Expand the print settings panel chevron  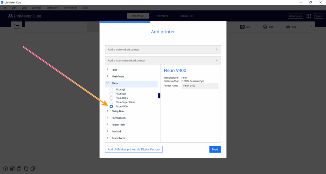coord(311,27)
